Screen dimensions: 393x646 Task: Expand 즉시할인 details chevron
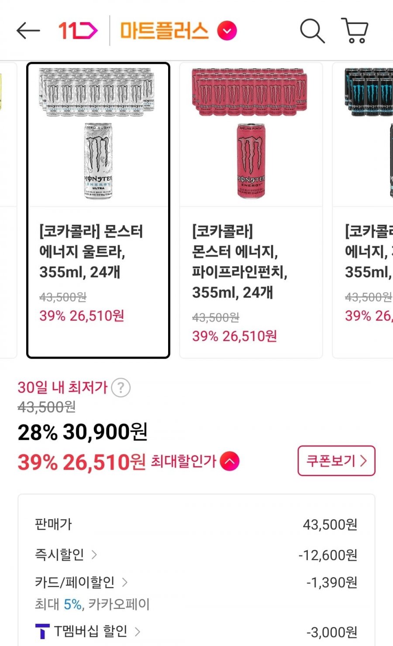coord(94,555)
